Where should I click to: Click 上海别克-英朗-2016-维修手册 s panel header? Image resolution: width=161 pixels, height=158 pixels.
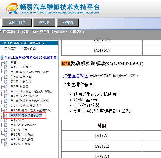pos(29,43)
